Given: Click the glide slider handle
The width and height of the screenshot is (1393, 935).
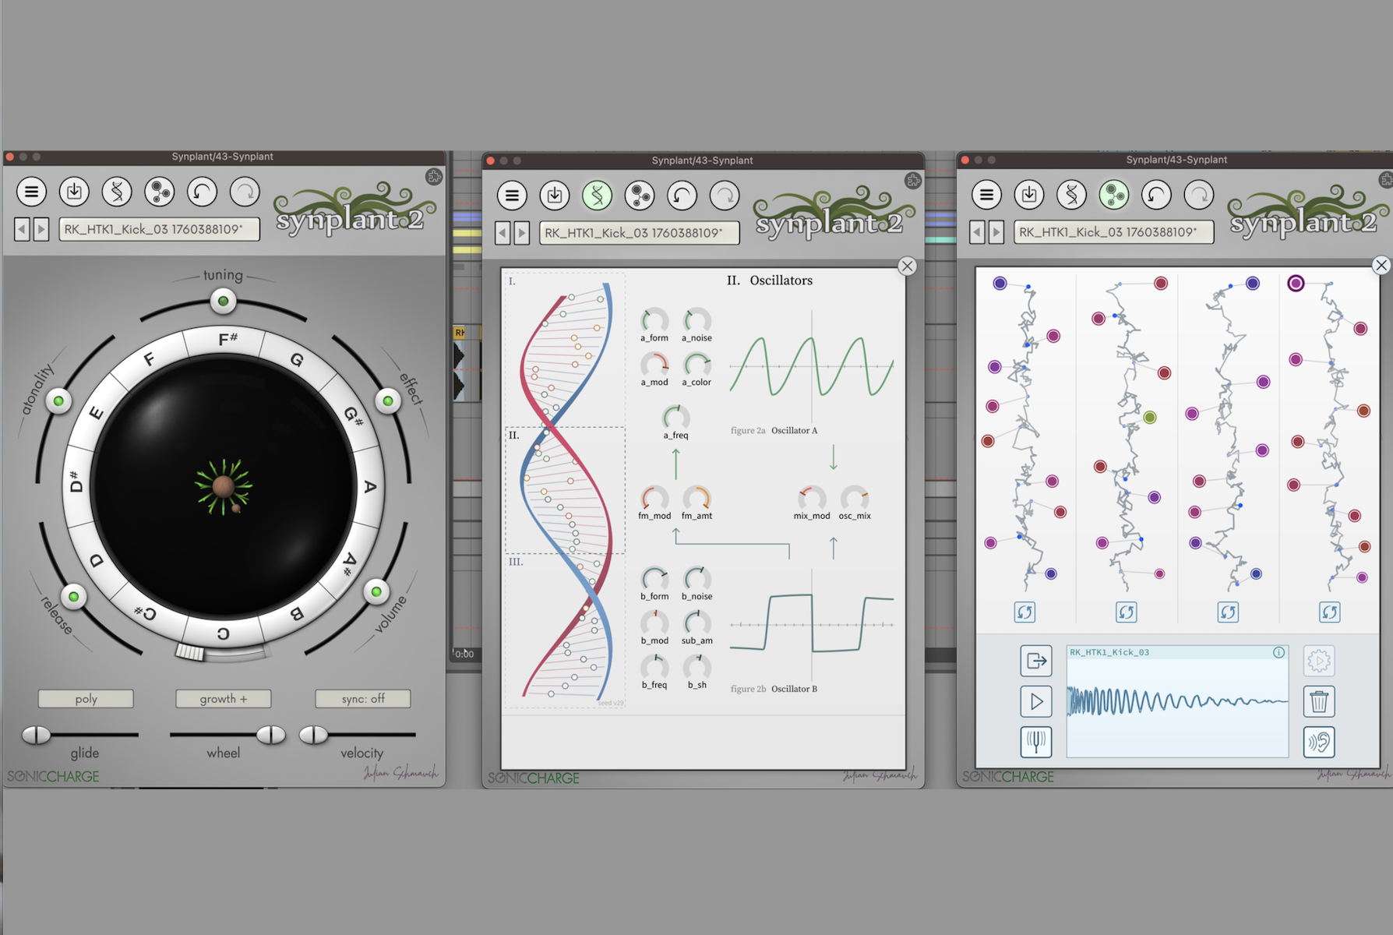Looking at the screenshot, I should coord(36,735).
